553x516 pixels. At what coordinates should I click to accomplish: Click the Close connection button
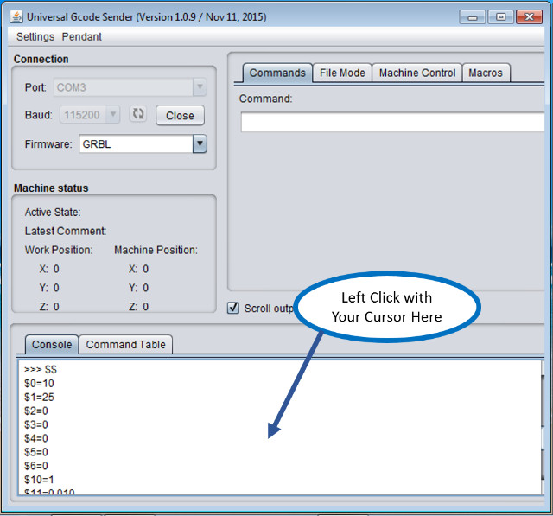[180, 115]
